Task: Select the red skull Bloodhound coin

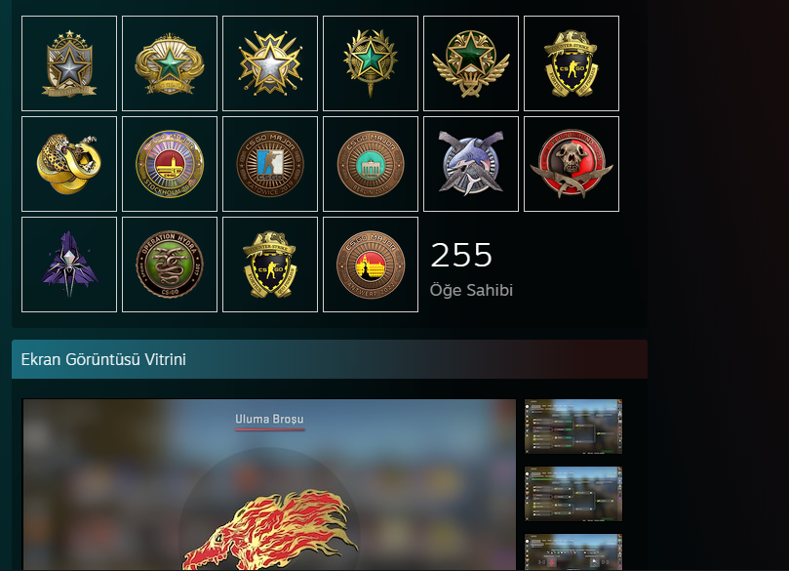Action: [572, 164]
